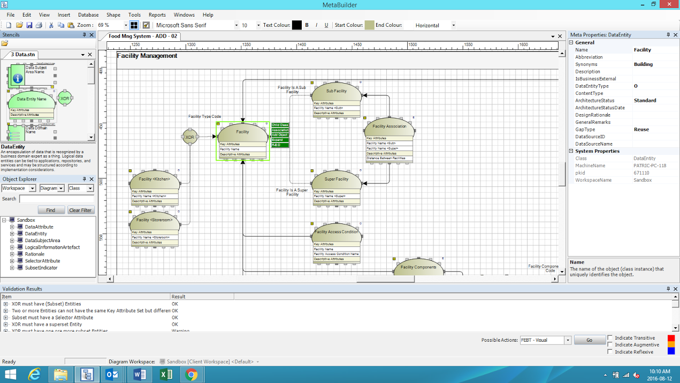
Task: Click the red indicator colour swatch
Action: pyautogui.click(x=671, y=338)
